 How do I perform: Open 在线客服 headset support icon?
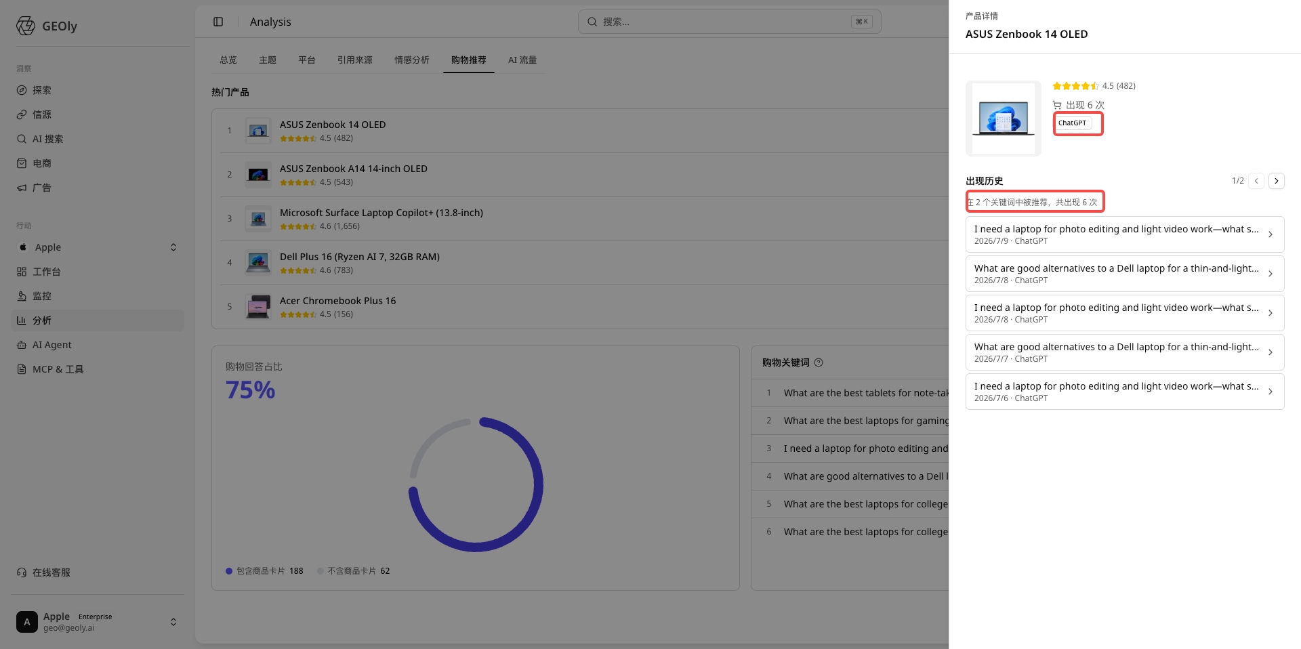[22, 572]
